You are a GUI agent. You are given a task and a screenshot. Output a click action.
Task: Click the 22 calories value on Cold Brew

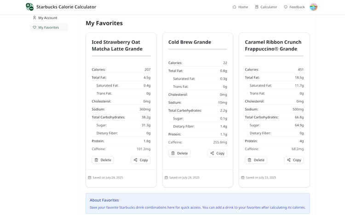tap(225, 63)
